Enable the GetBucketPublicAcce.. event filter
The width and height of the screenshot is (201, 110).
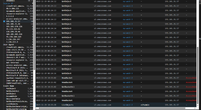click(x=4, y=101)
